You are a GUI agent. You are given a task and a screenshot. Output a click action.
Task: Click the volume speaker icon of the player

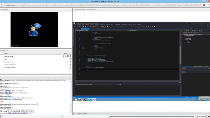tap(209, 117)
